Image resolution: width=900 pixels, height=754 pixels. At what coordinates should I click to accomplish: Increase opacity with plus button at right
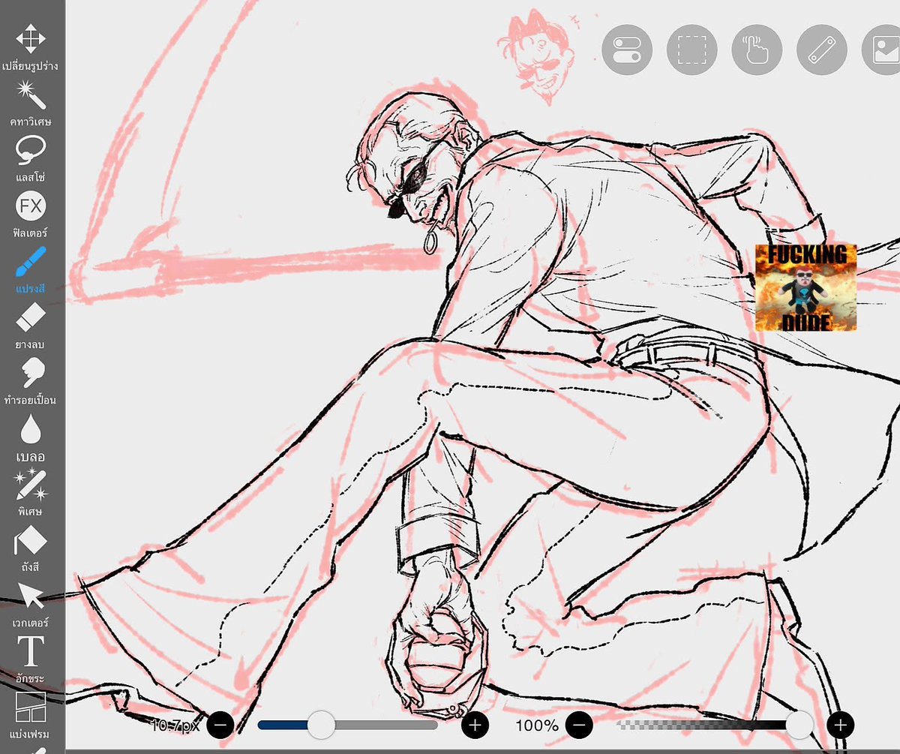click(x=841, y=725)
